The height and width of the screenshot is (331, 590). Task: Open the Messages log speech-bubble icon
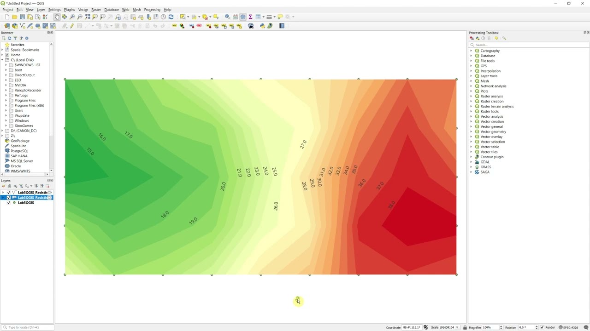586,327
